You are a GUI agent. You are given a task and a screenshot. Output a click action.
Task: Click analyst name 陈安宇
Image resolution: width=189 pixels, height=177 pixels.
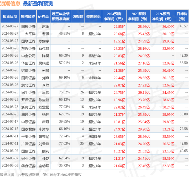[x=44, y=41]
